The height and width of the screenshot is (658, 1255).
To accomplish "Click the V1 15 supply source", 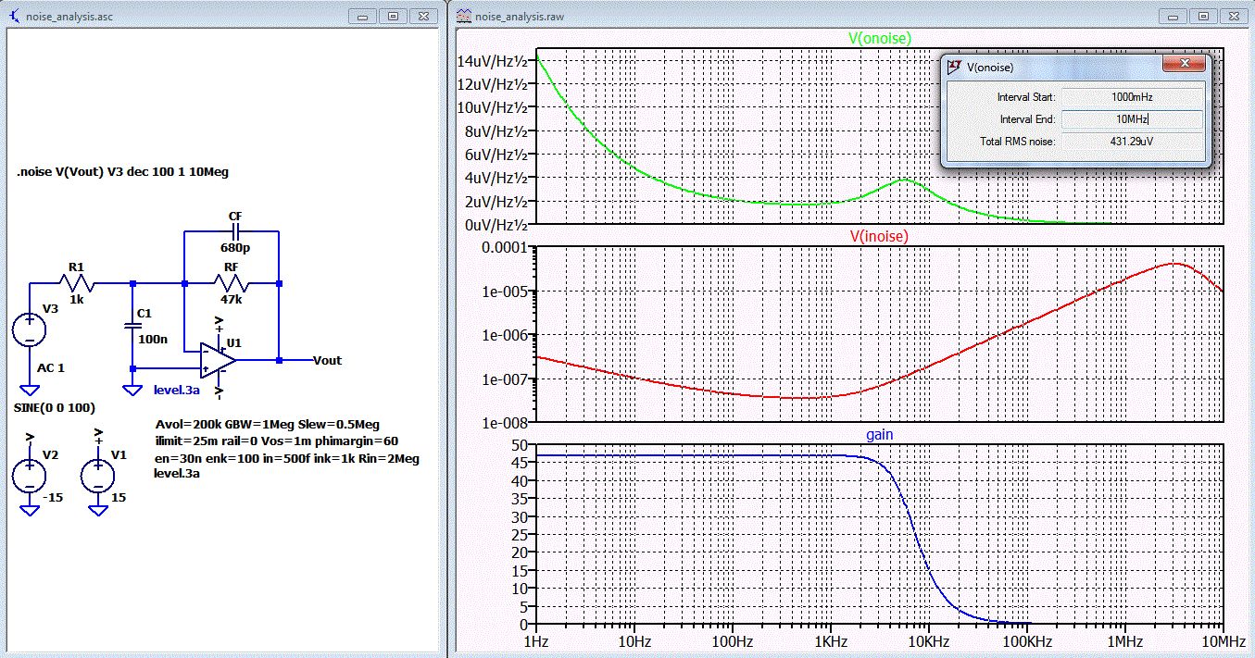I will [x=97, y=476].
